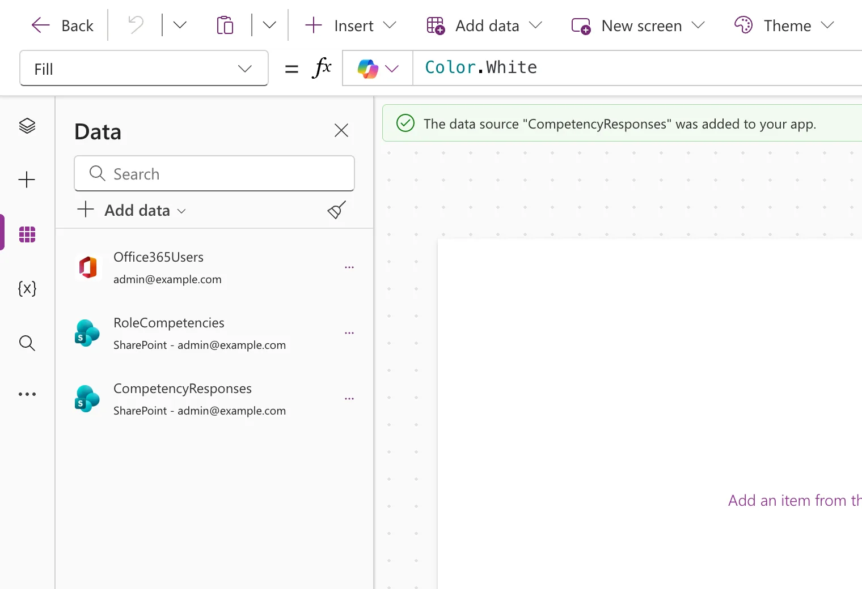Open the New screen menu
This screenshot has height=589, width=862.
coord(638,25)
